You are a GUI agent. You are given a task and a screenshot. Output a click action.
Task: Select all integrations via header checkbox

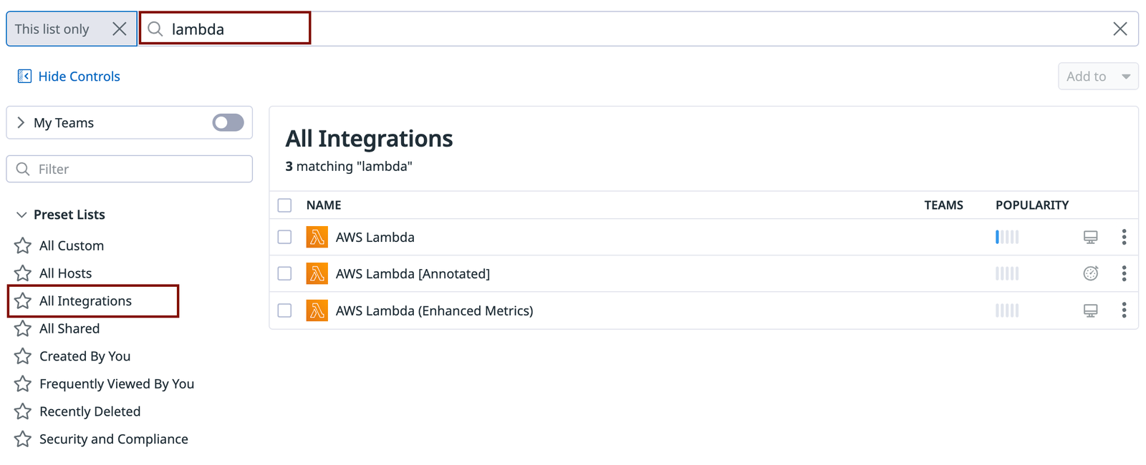(x=284, y=205)
